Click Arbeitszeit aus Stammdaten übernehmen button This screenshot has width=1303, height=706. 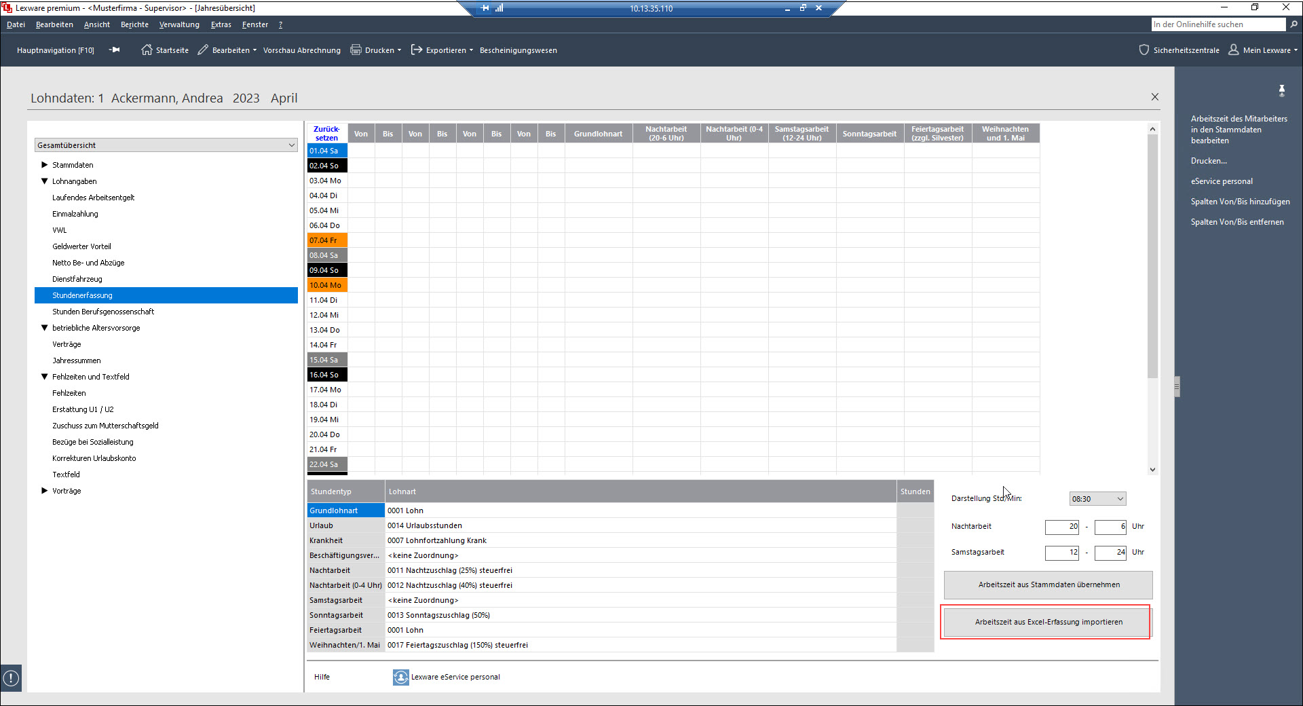(x=1049, y=584)
